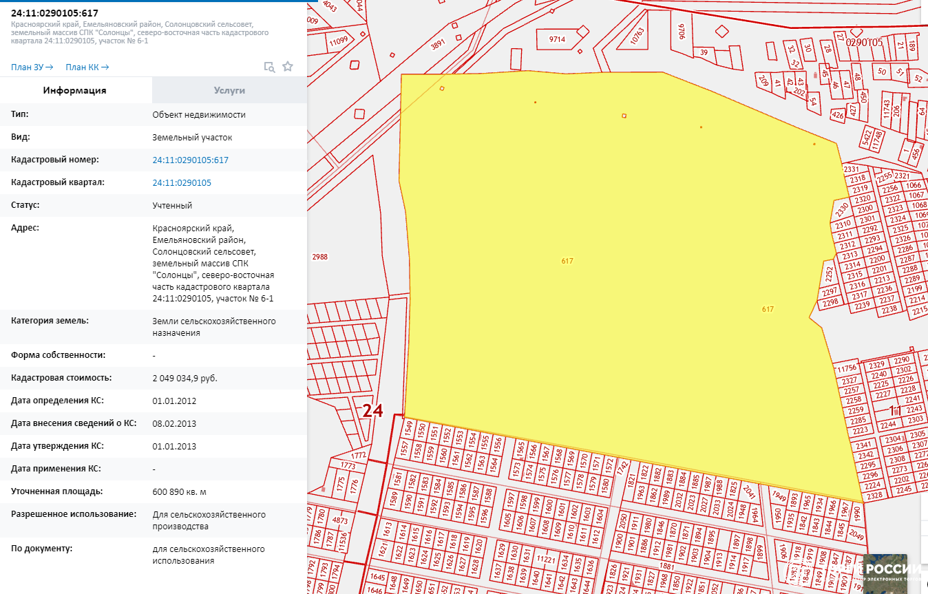The height and width of the screenshot is (594, 928).
Task: Select the Информация tab
Action: coord(74,90)
